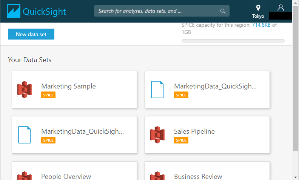
Task: Click the file icon in the top-right data set card
Action: click(157, 90)
